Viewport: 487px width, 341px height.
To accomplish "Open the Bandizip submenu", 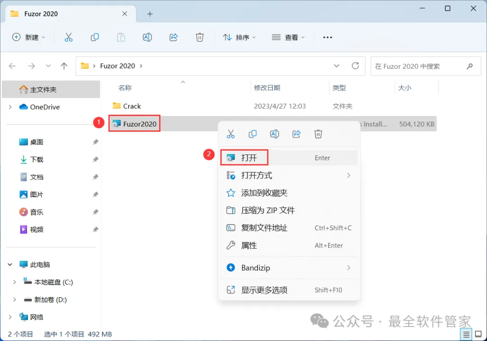I will 289,267.
